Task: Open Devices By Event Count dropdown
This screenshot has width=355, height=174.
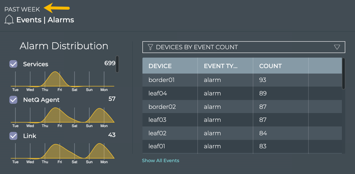Action: click(x=244, y=47)
